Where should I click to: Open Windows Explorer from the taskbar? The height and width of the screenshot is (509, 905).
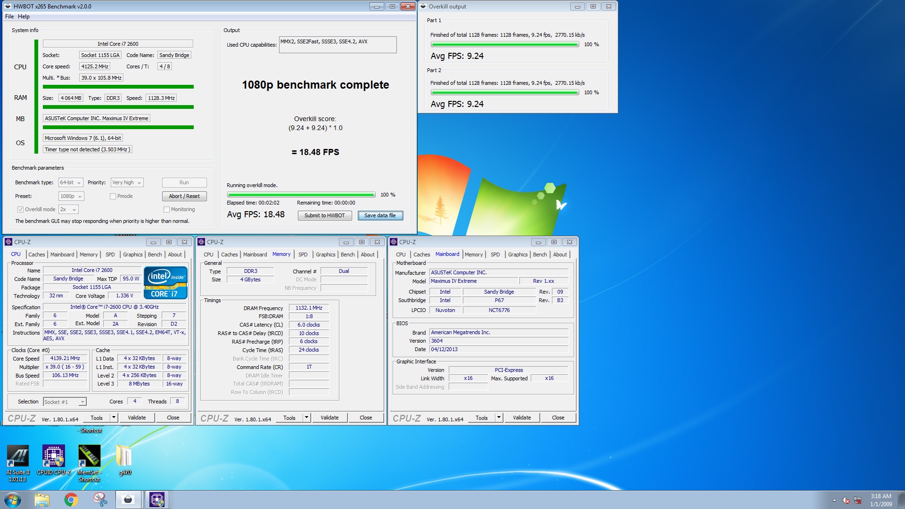pyautogui.click(x=42, y=500)
